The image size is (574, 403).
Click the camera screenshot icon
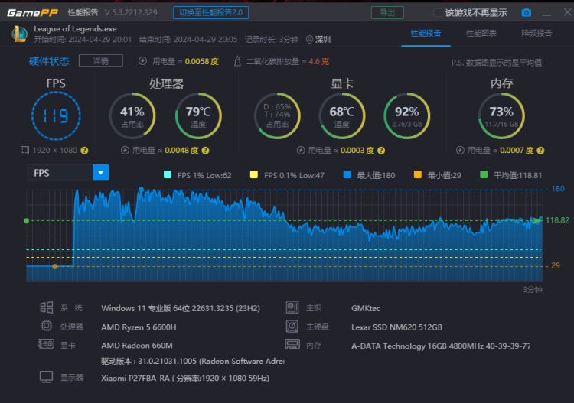point(526,12)
